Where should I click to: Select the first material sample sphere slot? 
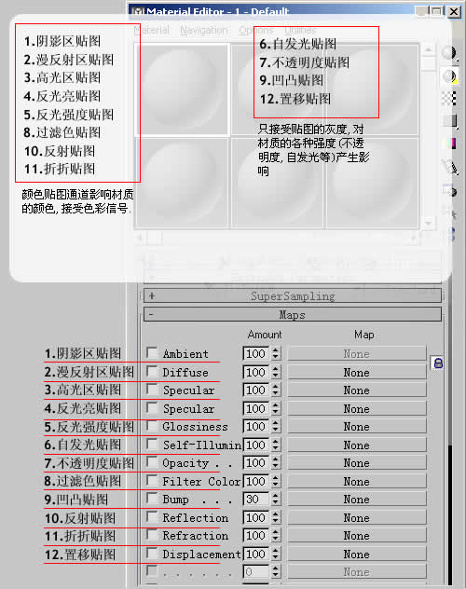click(182, 89)
